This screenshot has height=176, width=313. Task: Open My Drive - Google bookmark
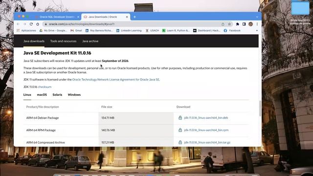[53, 30]
